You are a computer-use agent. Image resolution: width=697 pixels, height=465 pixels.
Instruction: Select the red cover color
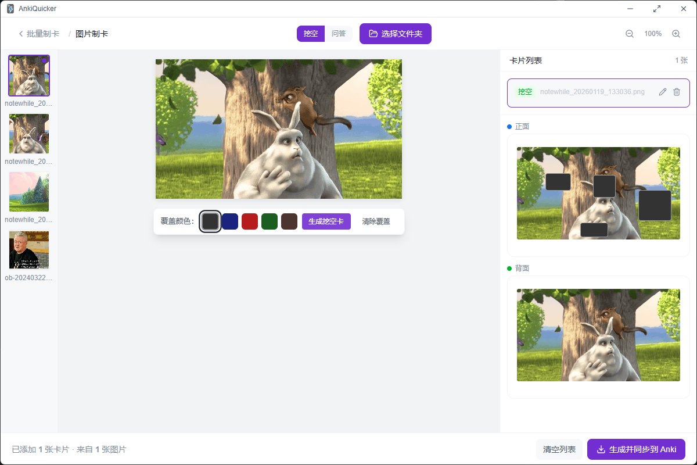250,221
